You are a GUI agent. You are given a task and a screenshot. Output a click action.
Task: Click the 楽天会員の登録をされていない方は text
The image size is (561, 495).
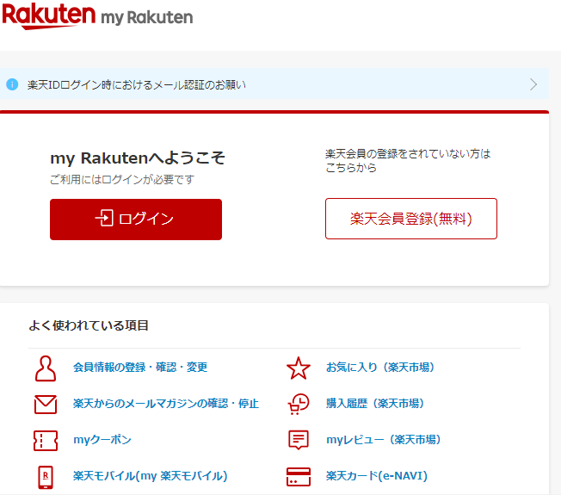pyautogui.click(x=408, y=154)
